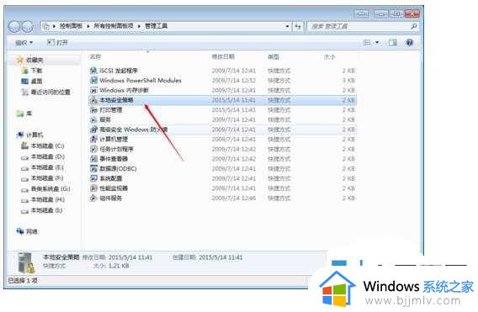Open the (G:) drive in the sidebar
The height and width of the screenshot is (312, 478).
[50, 189]
